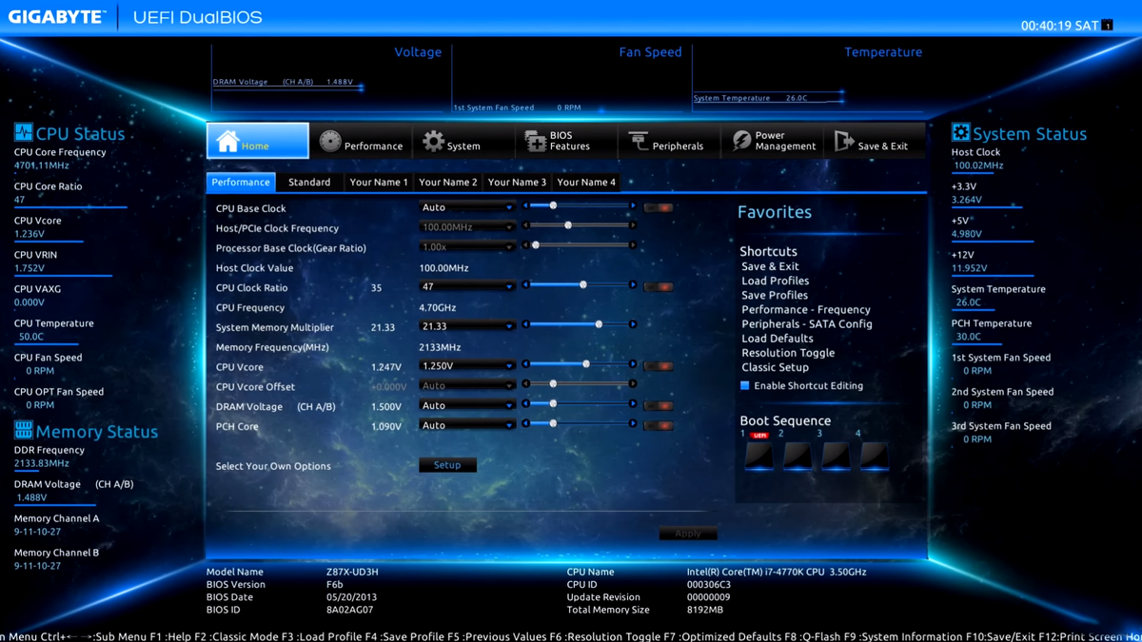Select boot sequence device 3
The image size is (1142, 642).
point(836,456)
